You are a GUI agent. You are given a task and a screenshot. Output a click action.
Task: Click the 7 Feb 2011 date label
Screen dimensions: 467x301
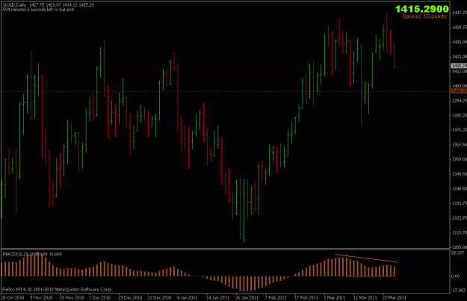(x=275, y=297)
